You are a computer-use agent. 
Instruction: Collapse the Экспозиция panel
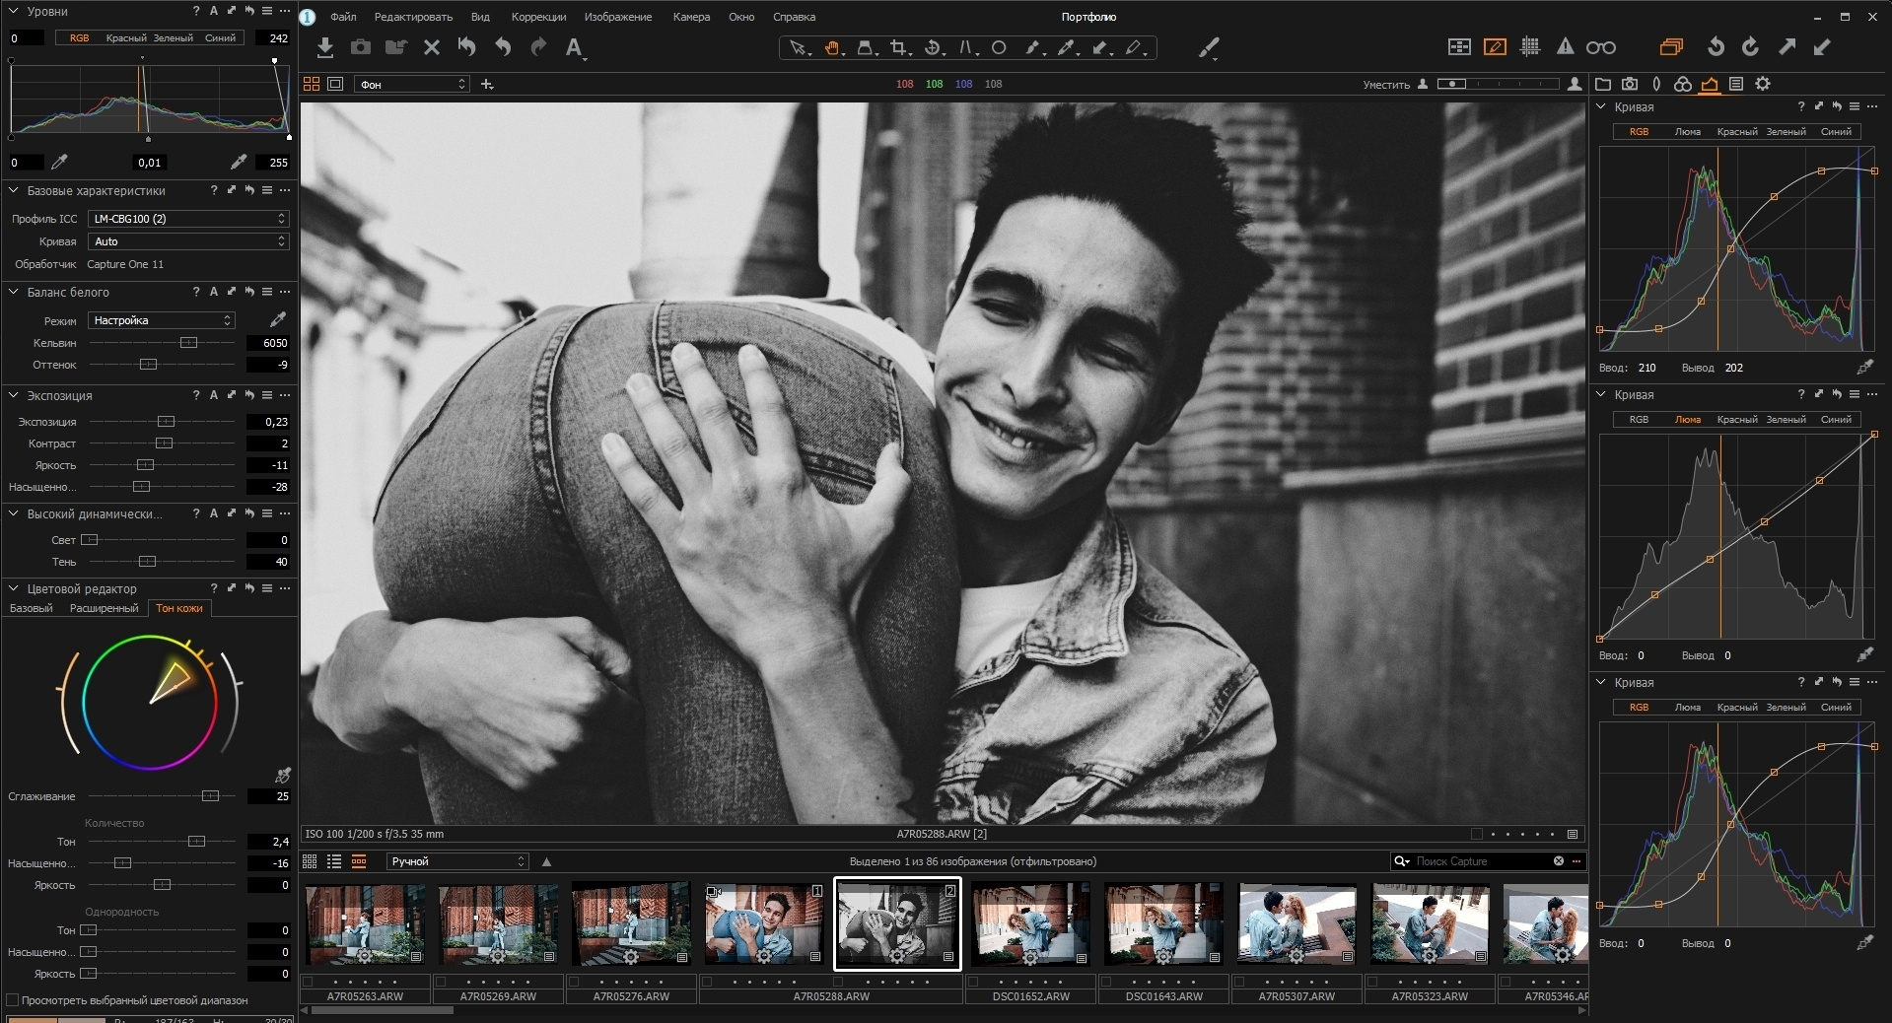tap(14, 395)
